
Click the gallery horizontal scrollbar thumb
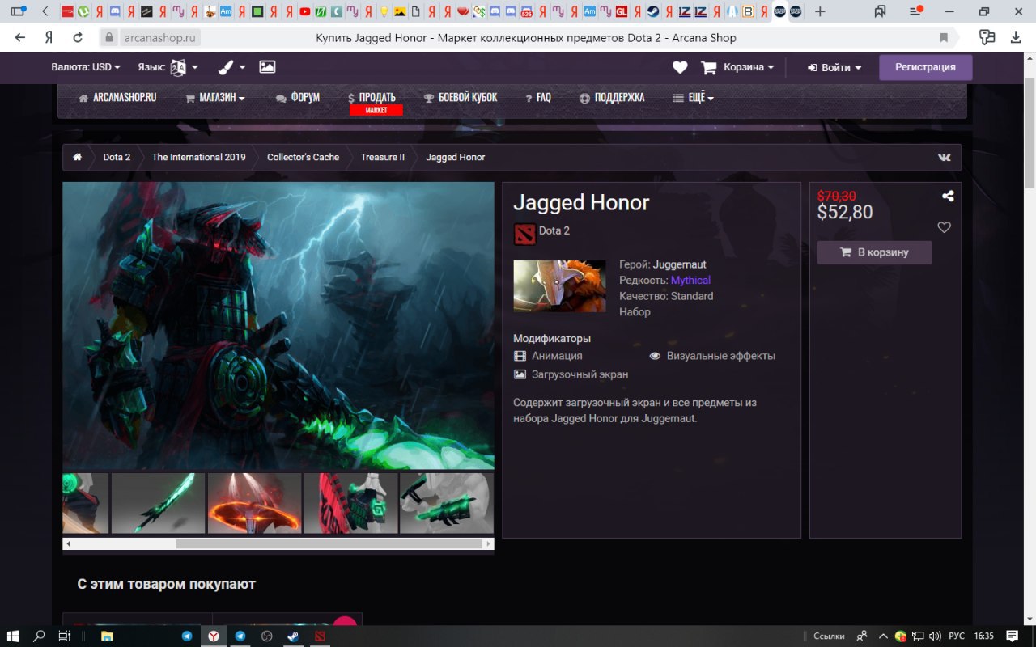(330, 544)
